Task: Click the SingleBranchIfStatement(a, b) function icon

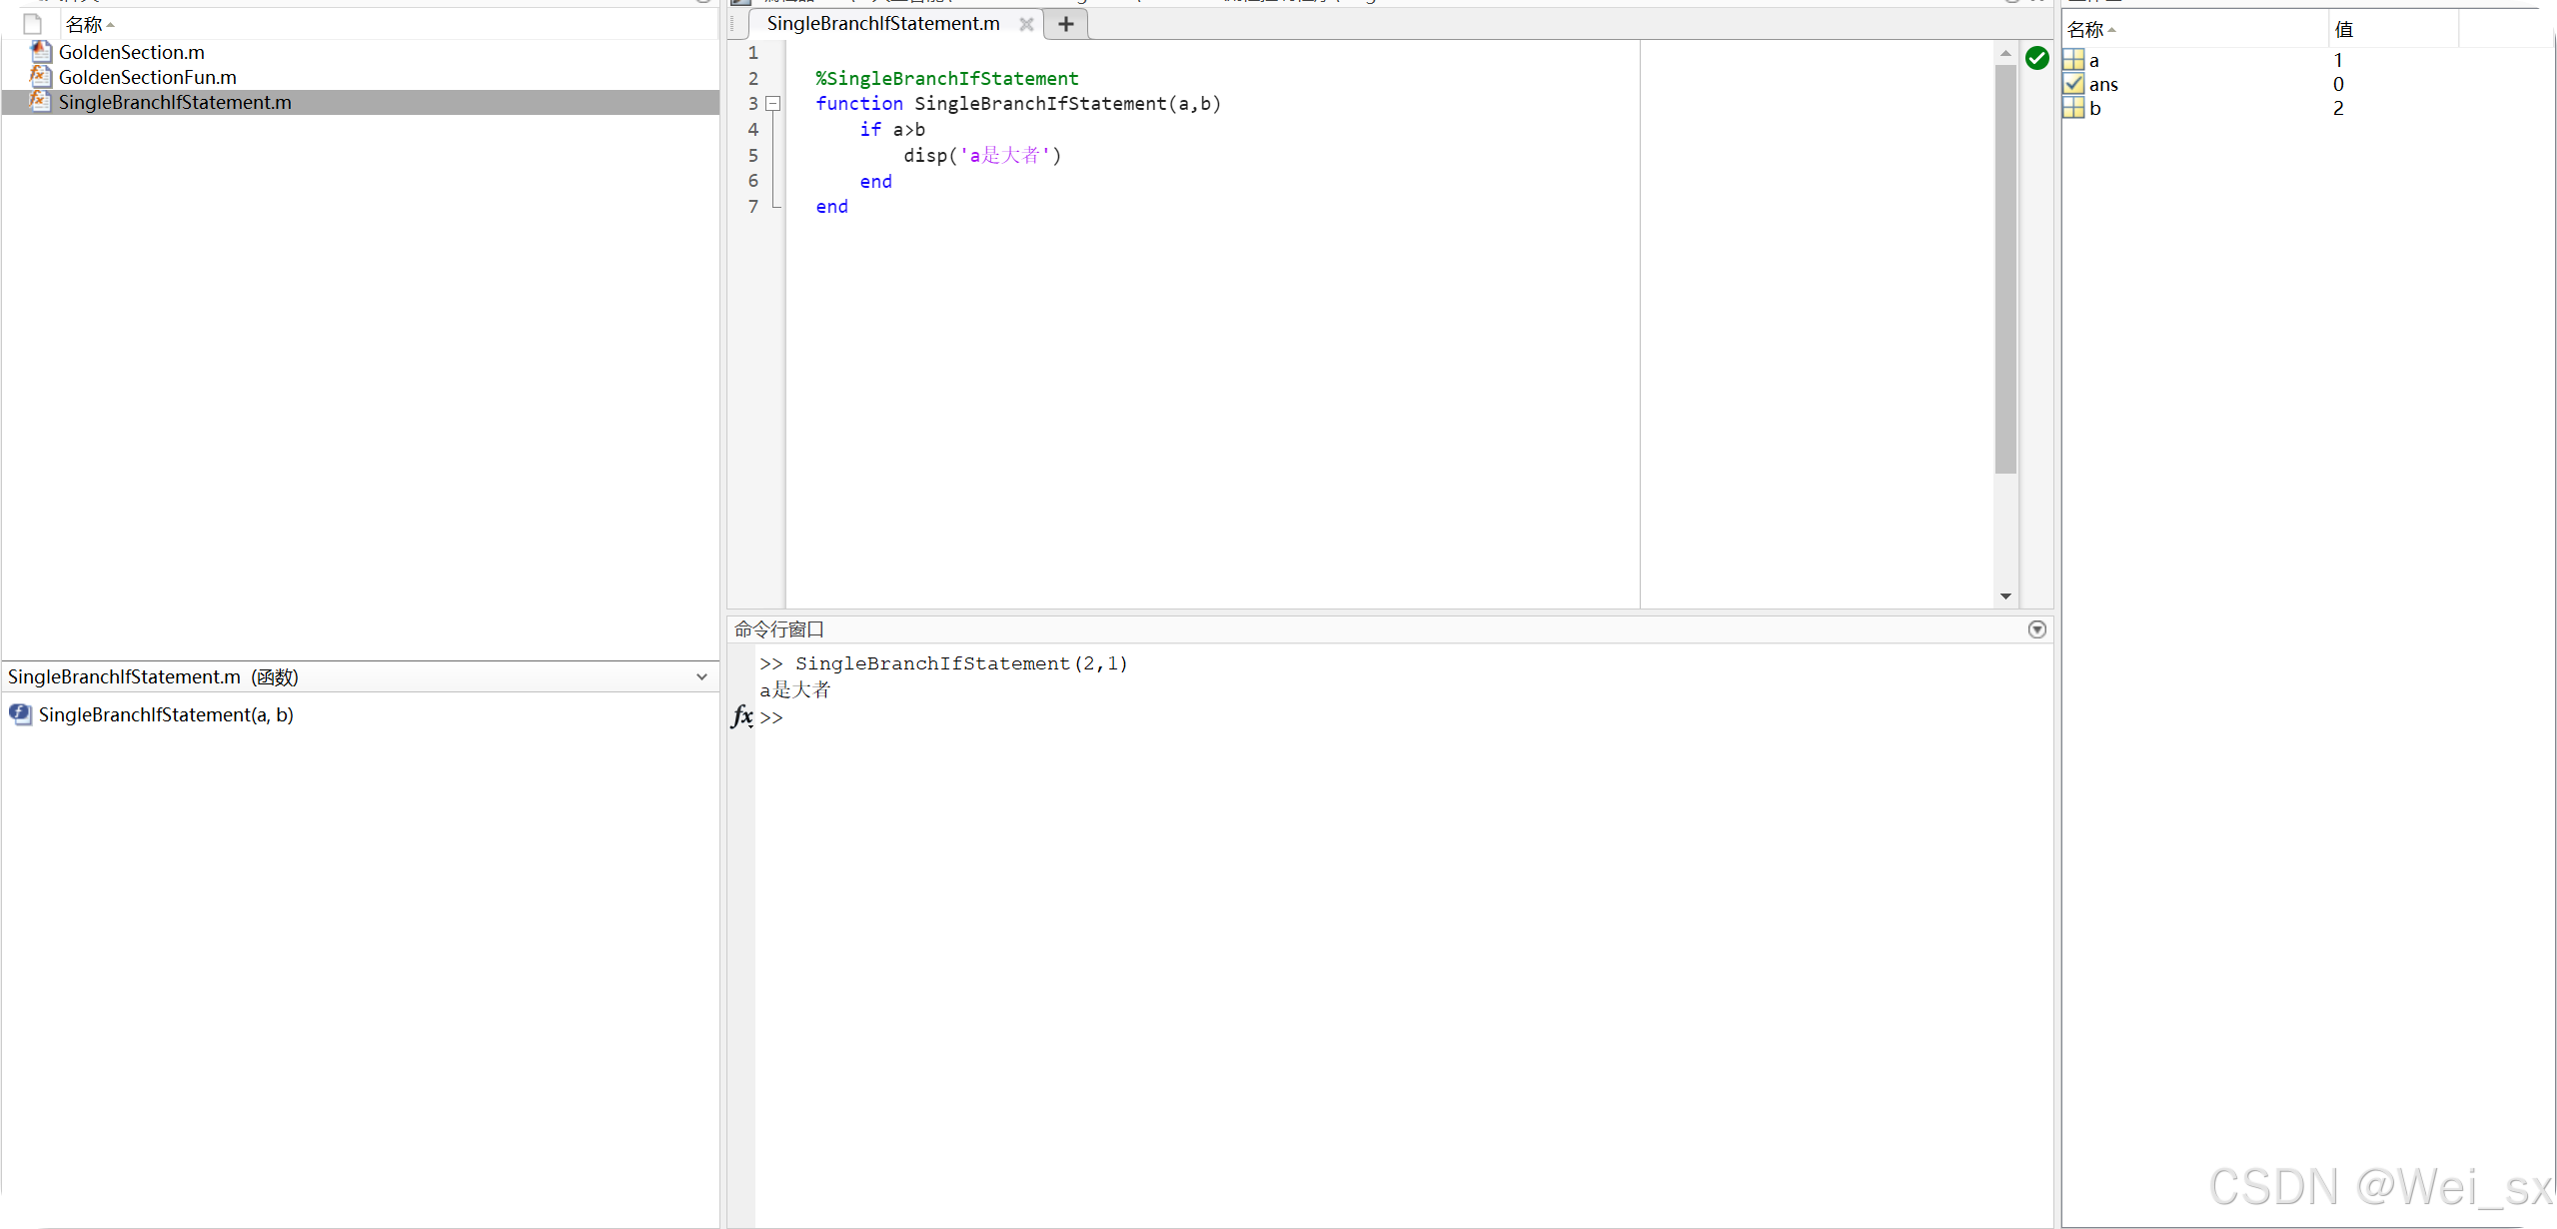Action: pyautogui.click(x=20, y=714)
